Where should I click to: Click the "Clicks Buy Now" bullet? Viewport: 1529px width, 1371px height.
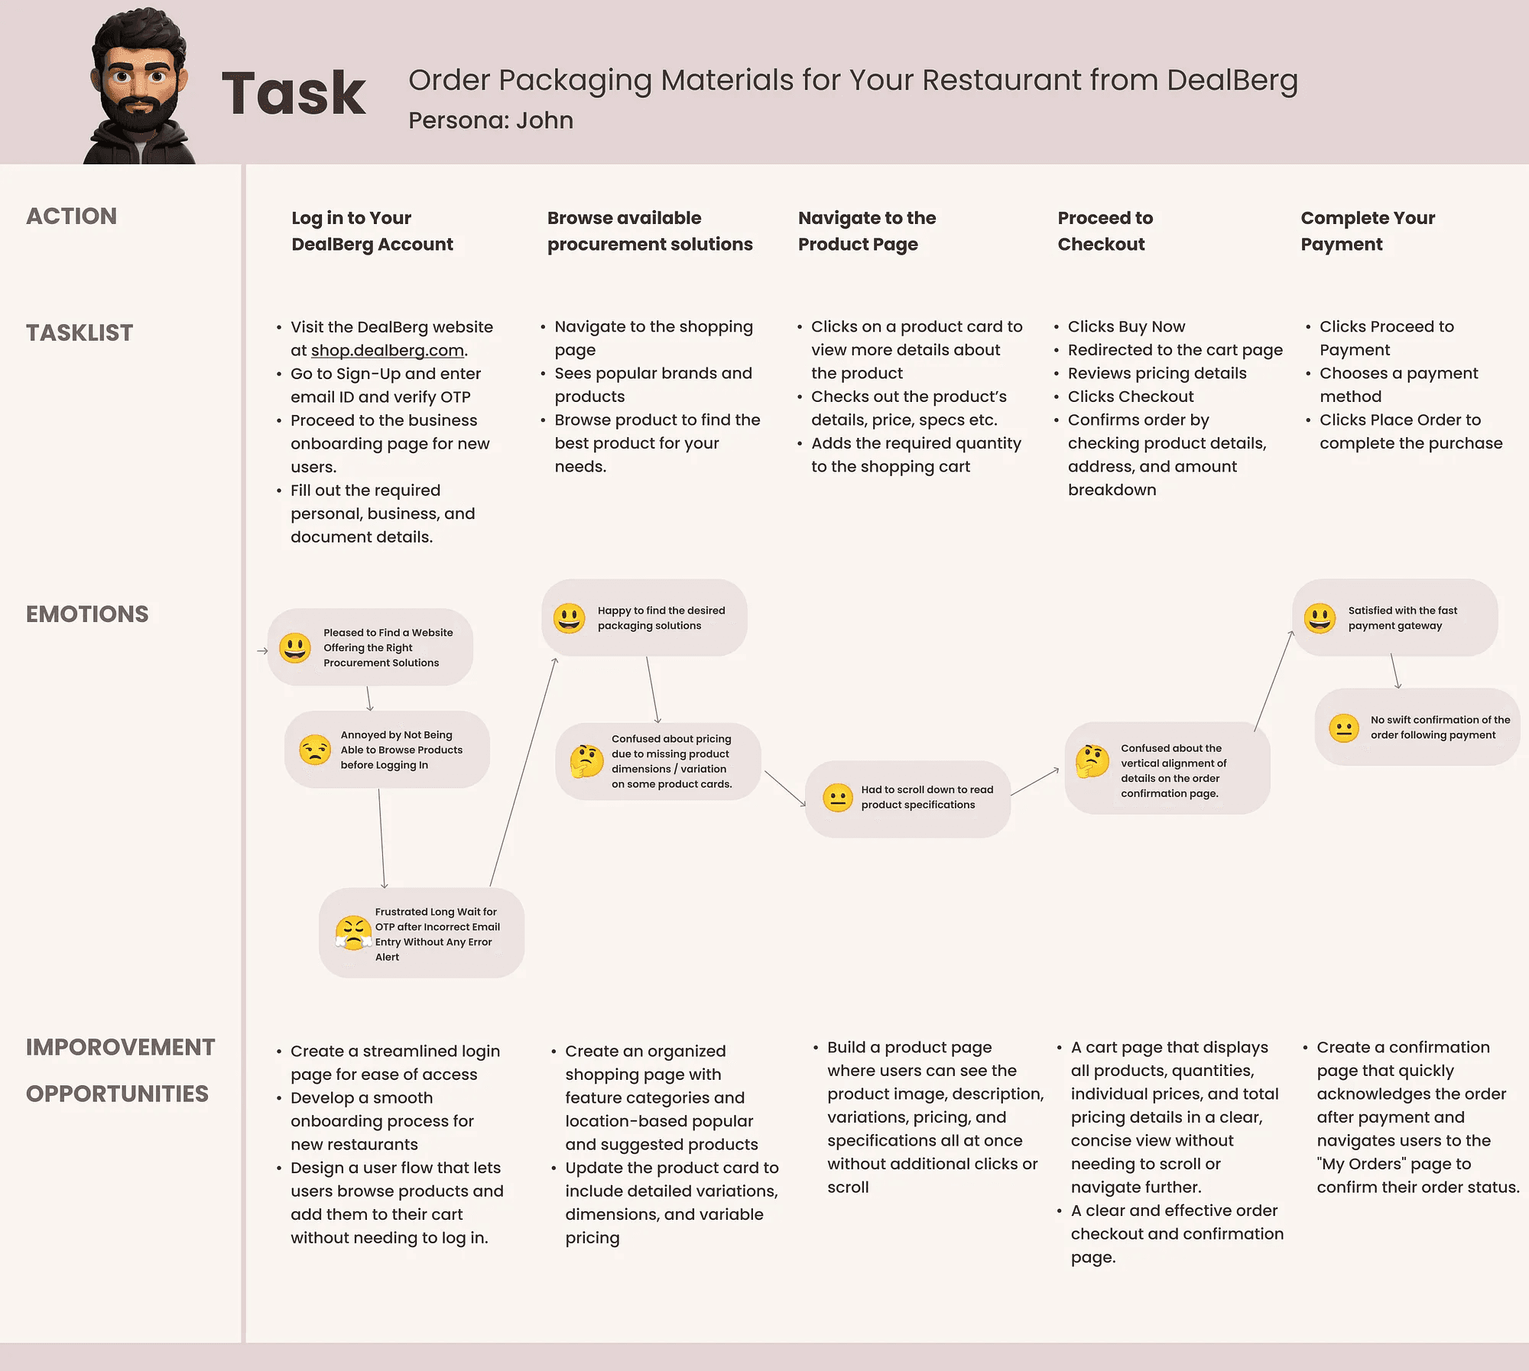1126,326
